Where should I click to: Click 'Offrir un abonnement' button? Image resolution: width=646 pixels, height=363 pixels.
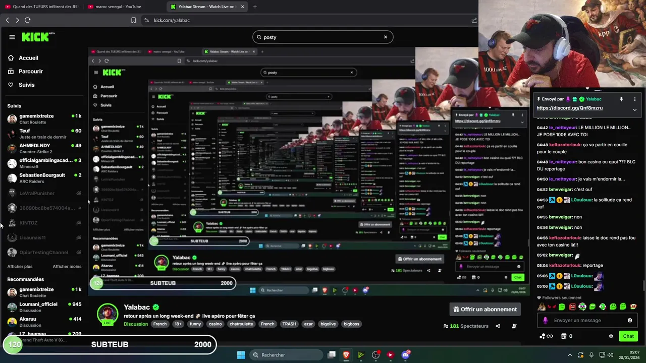[485, 309]
